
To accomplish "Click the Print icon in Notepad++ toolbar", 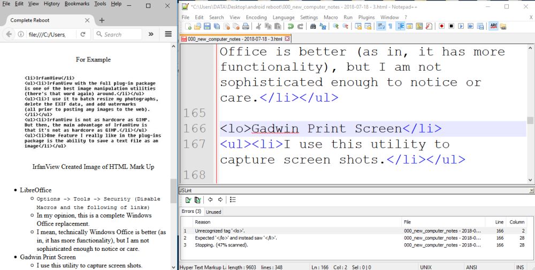I will (x=246, y=26).
